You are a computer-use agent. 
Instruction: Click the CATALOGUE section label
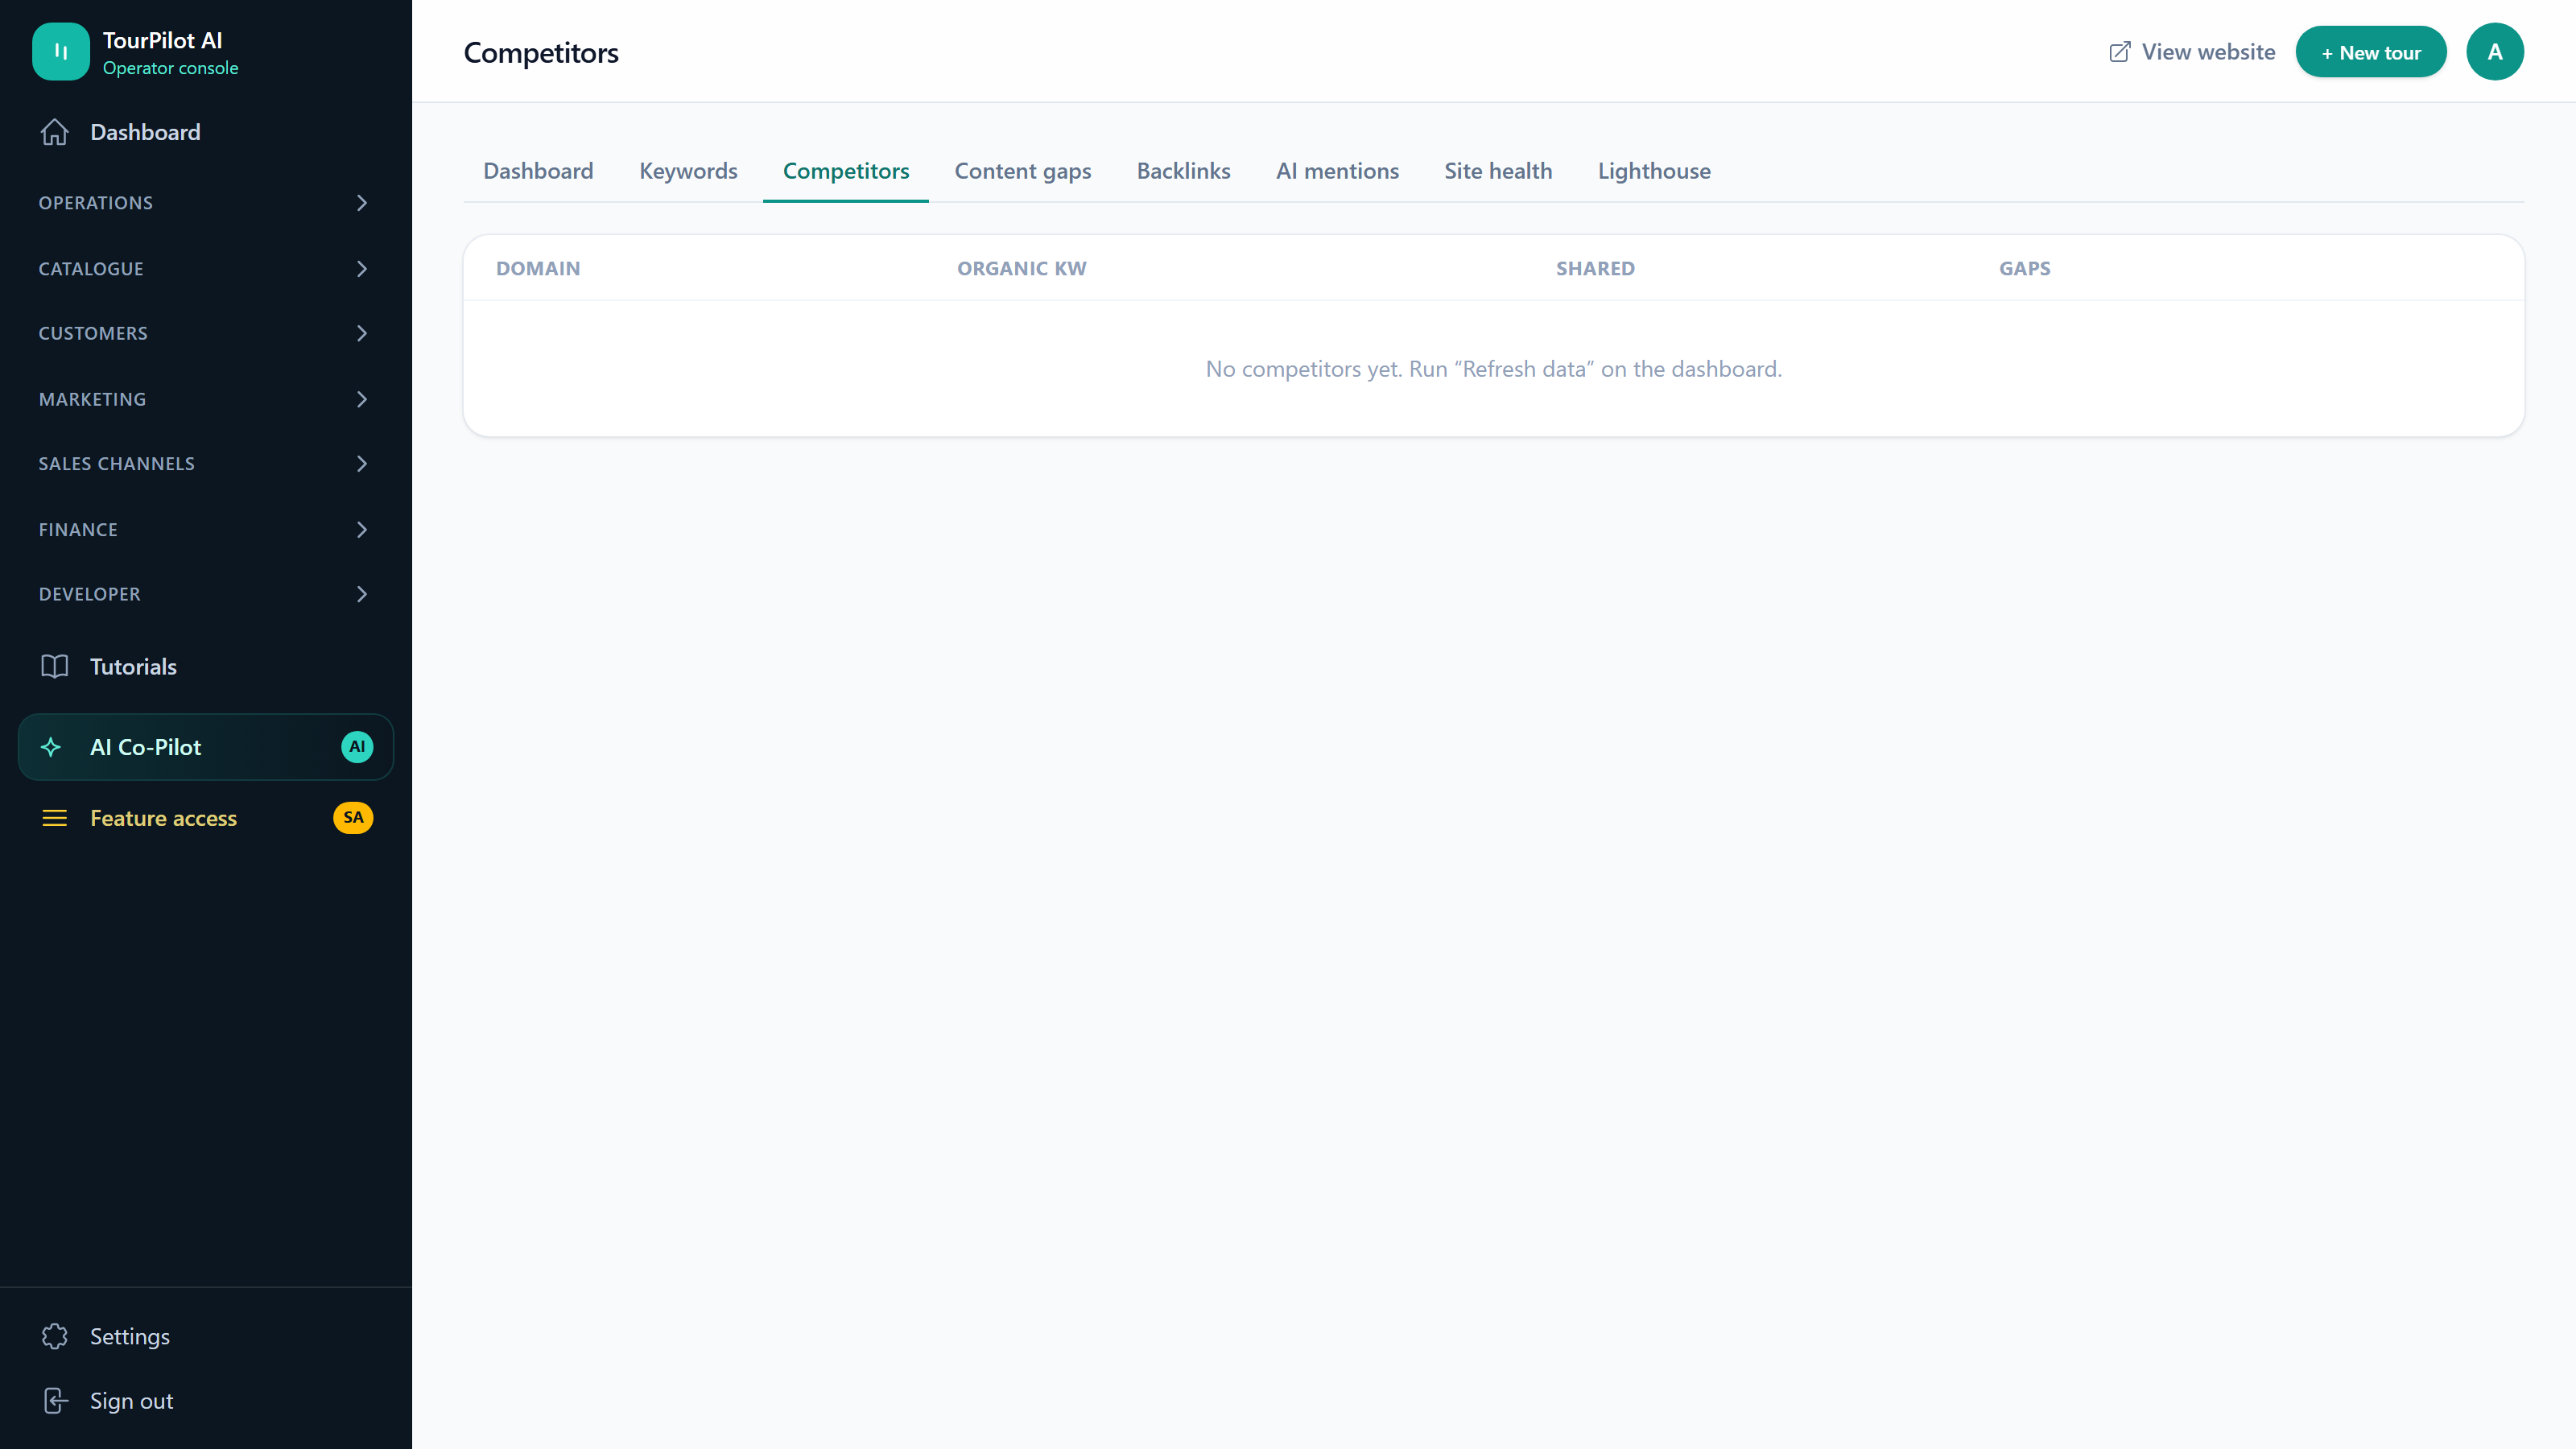[x=91, y=269]
